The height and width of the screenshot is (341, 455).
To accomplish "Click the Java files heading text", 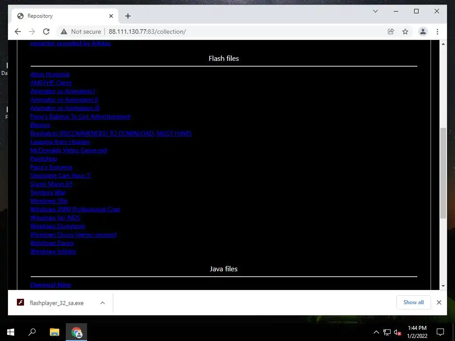I will tap(224, 269).
